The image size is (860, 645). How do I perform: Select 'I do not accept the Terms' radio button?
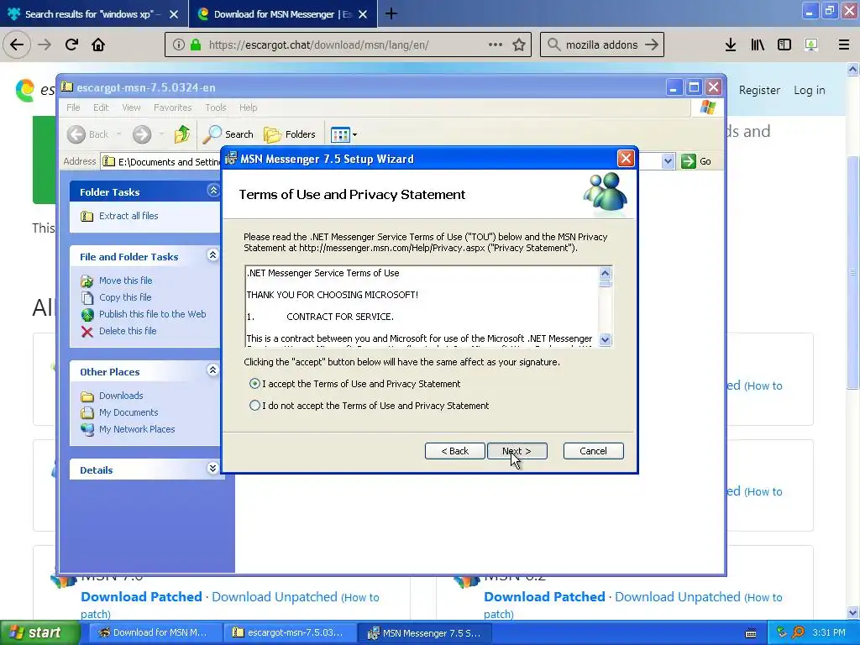254,406
